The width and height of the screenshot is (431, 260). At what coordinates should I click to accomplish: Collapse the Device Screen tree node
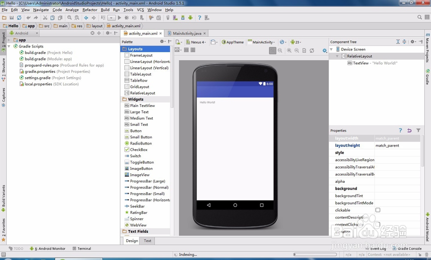[331, 49]
